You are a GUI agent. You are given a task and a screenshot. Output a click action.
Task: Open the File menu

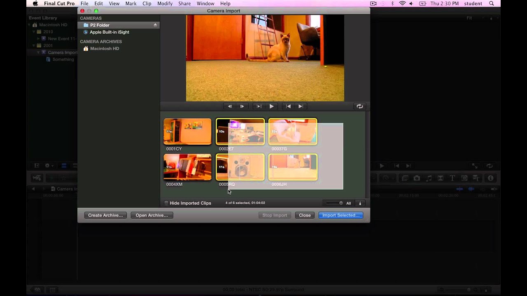click(84, 3)
